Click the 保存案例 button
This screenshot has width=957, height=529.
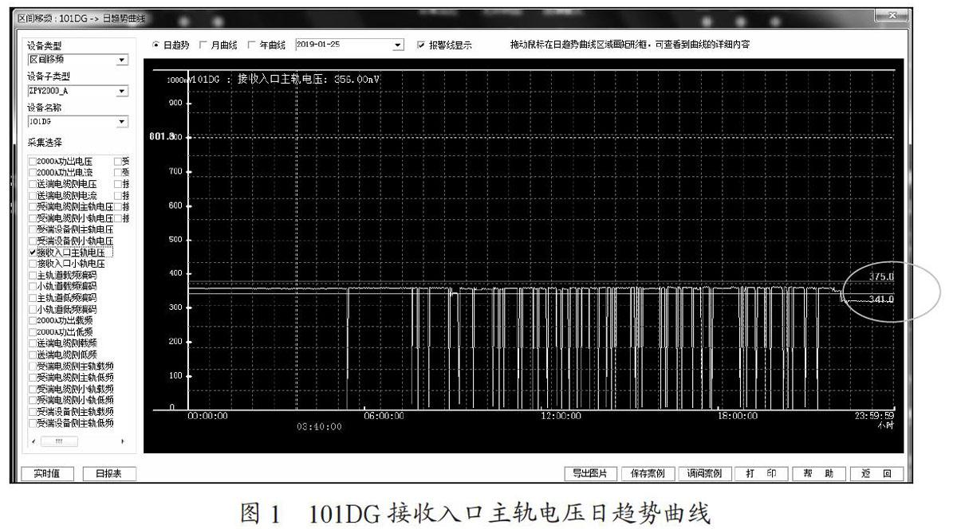[648, 473]
